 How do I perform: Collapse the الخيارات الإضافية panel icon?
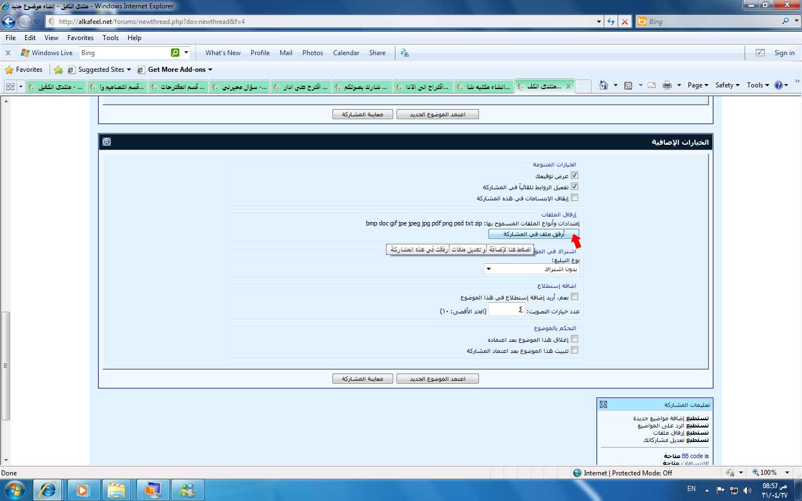[107, 142]
